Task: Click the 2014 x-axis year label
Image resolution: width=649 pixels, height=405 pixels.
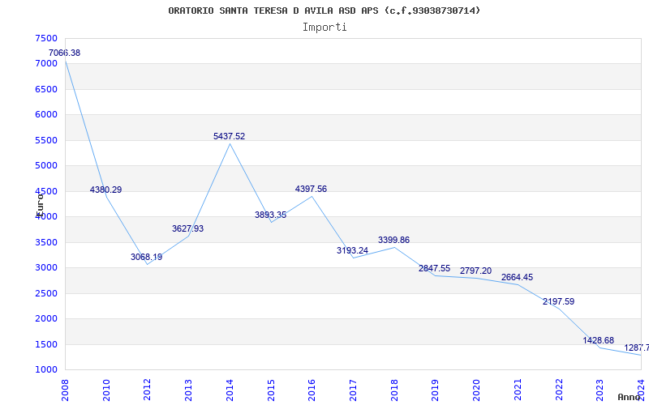Action: click(x=230, y=390)
